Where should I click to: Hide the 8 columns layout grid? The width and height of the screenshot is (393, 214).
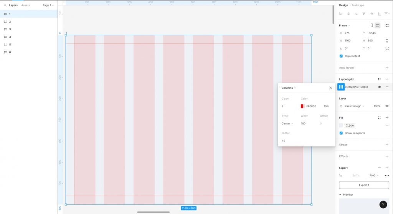[x=379, y=87]
